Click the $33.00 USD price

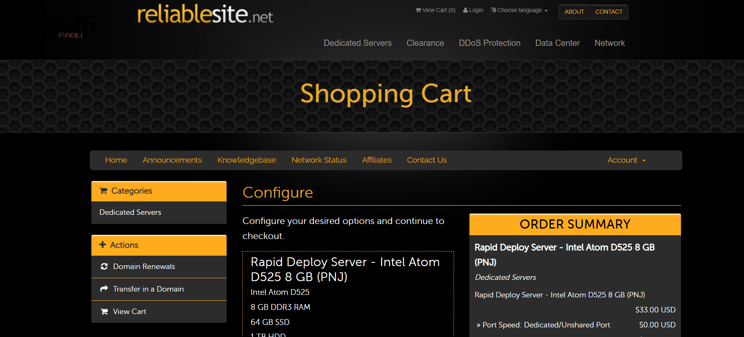(655, 310)
